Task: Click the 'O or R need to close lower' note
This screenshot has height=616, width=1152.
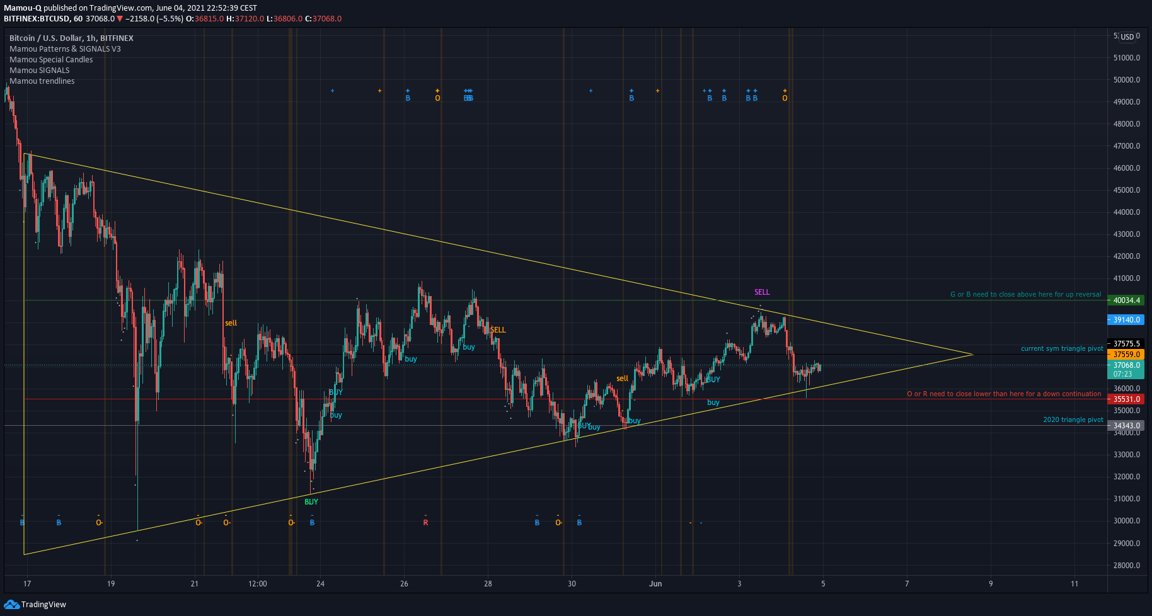Action: 1004,394
